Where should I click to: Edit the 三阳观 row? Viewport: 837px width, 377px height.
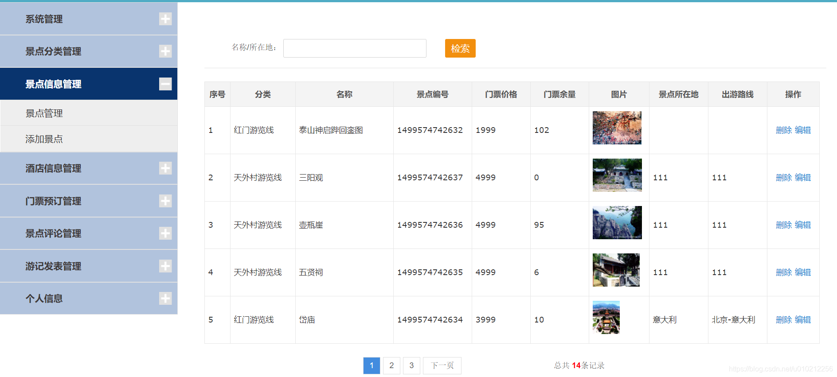803,178
